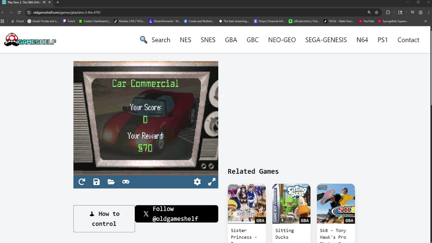Viewport: 432px width, 243px height.
Task: Click the magnifying glass search icon in the site header
Action: tap(144, 40)
